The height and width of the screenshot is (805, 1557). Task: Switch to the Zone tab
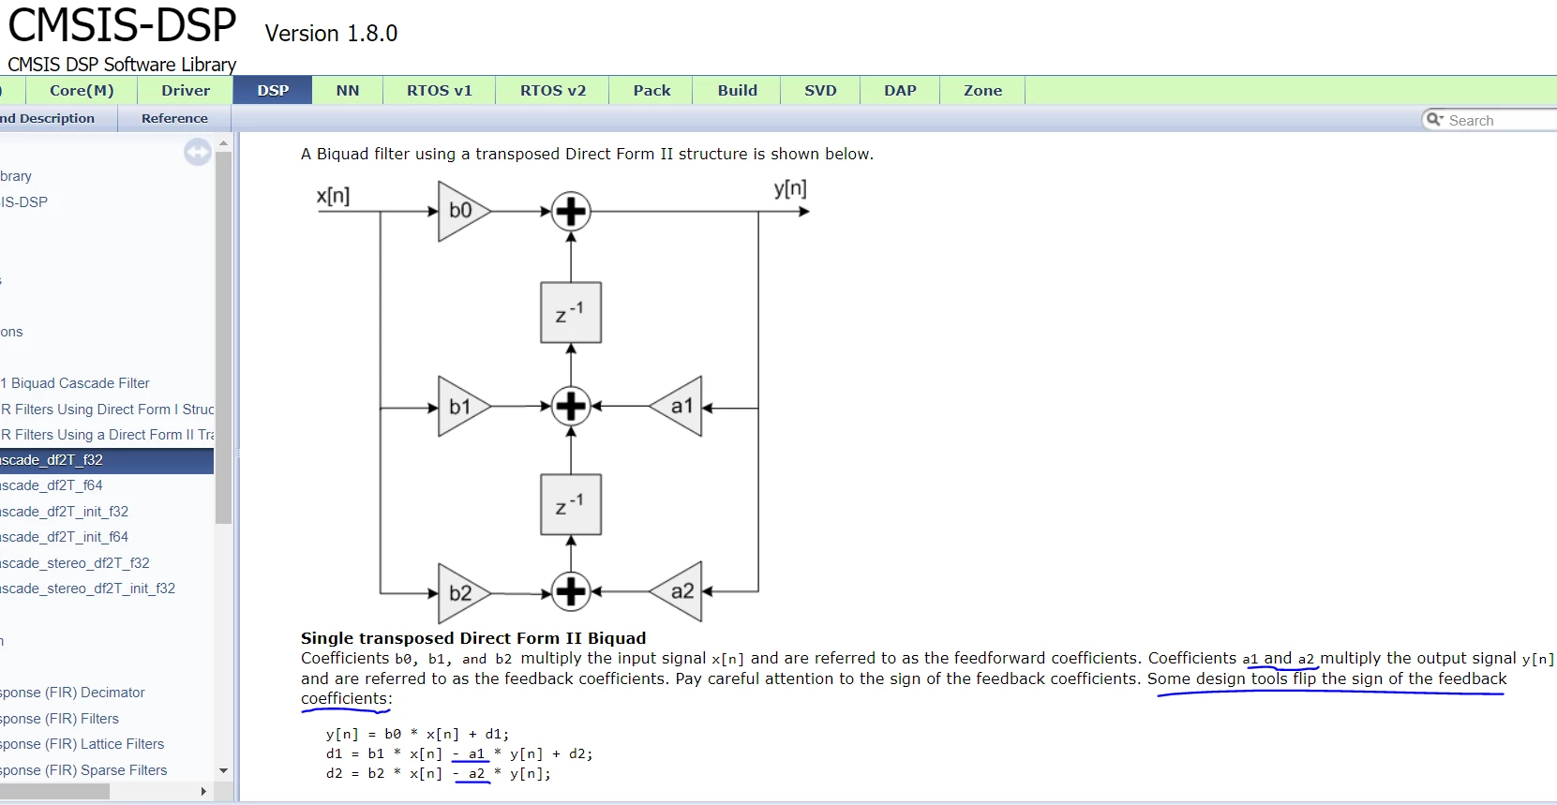(x=982, y=90)
